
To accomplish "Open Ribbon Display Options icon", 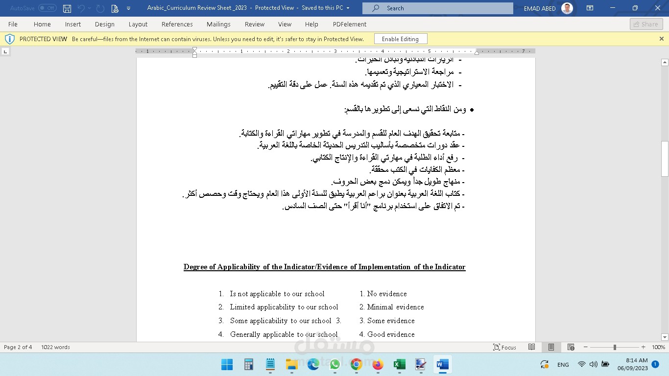I will click(x=590, y=8).
